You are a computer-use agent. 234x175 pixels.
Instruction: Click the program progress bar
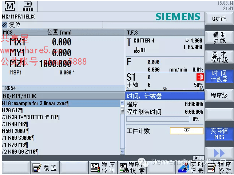[158, 119]
